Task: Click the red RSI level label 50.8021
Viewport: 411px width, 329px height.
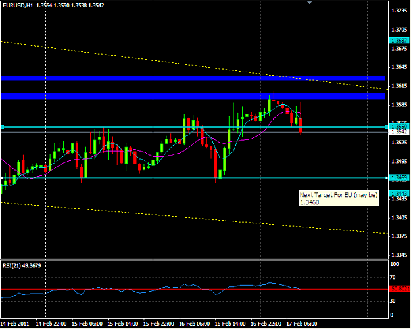Action: click(x=399, y=289)
